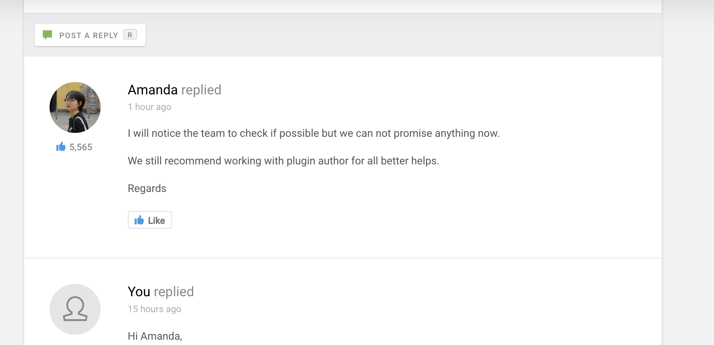Click the 'Hi Amanda,' message text
Viewport: 714px width, 345px height.
[155, 336]
